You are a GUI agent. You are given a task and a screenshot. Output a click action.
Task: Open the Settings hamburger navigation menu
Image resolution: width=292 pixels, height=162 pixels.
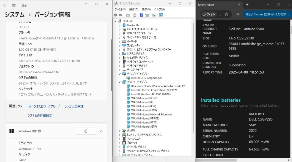click(14, 6)
